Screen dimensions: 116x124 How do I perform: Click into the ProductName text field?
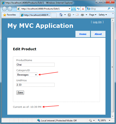coord(36,65)
